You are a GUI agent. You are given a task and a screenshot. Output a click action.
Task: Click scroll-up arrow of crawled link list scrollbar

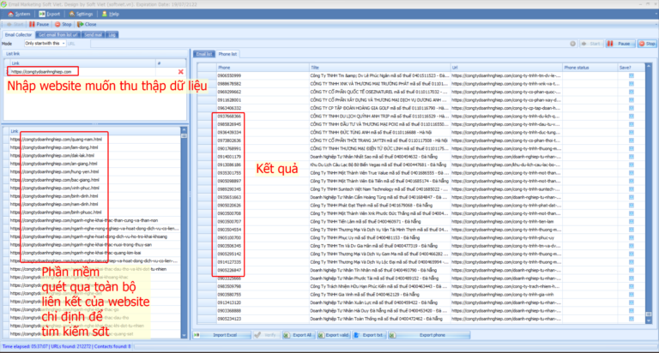tap(184, 130)
